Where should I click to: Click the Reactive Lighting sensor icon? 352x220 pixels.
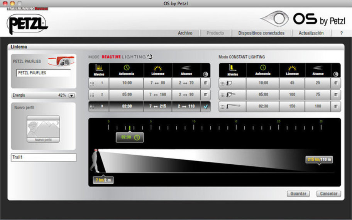(x=149, y=57)
